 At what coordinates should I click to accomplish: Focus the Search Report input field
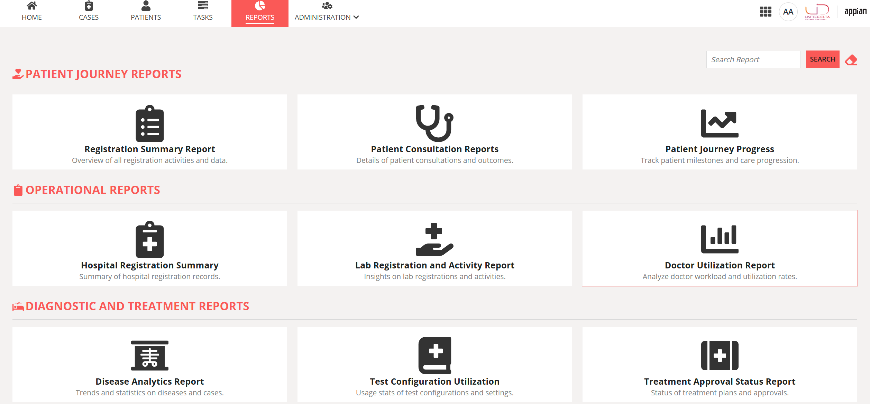753,59
